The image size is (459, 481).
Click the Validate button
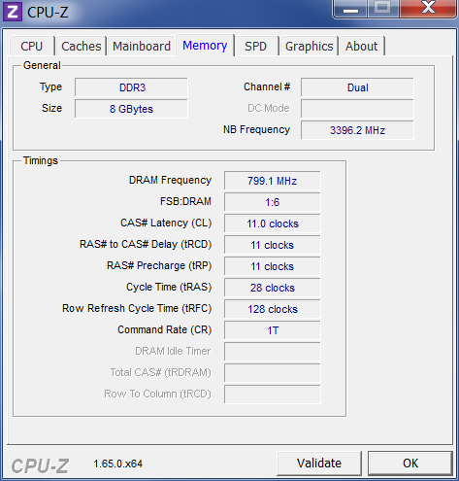tap(319, 464)
